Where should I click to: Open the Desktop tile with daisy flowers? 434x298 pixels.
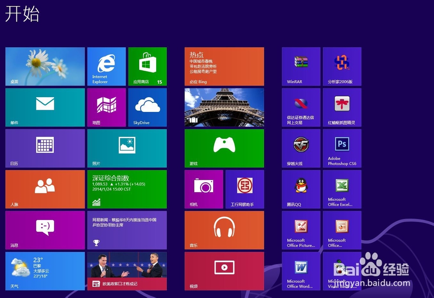click(45, 66)
